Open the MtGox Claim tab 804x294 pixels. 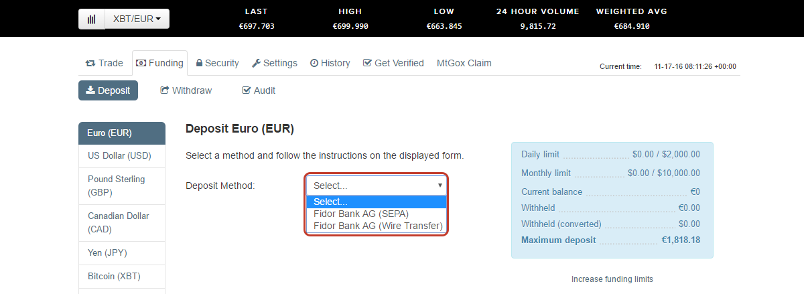pyautogui.click(x=464, y=63)
